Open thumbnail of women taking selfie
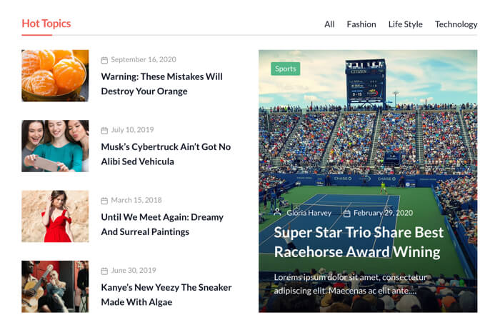This screenshot has width=500, height=335. coord(55,146)
